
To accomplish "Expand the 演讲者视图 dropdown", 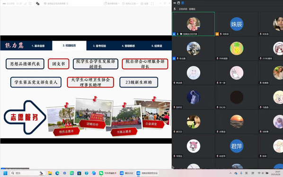I will point(111,4).
